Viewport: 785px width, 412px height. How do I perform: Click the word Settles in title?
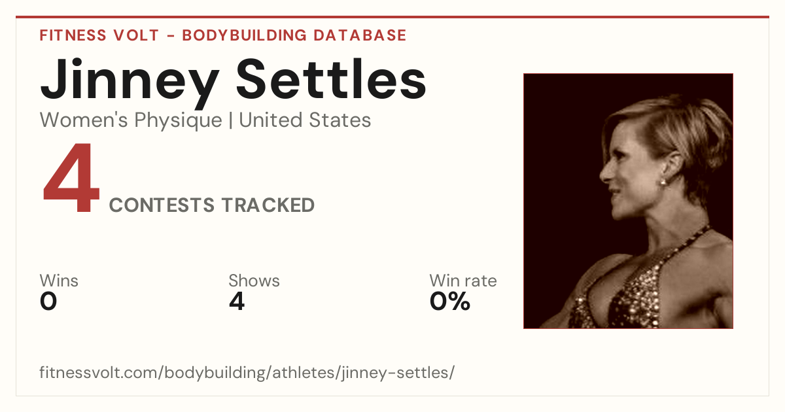click(331, 80)
